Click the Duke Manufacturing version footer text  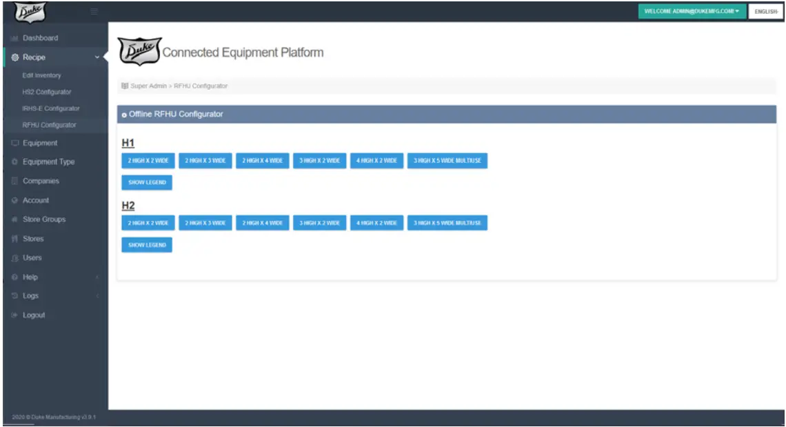pos(54,417)
